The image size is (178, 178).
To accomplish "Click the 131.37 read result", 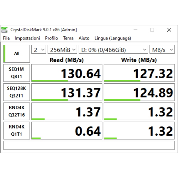I will click(x=67, y=92).
